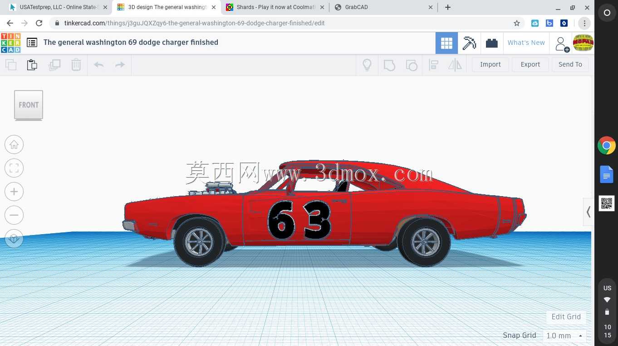Click the design title text
Viewport: 618px width, 346px height.
coord(131,43)
